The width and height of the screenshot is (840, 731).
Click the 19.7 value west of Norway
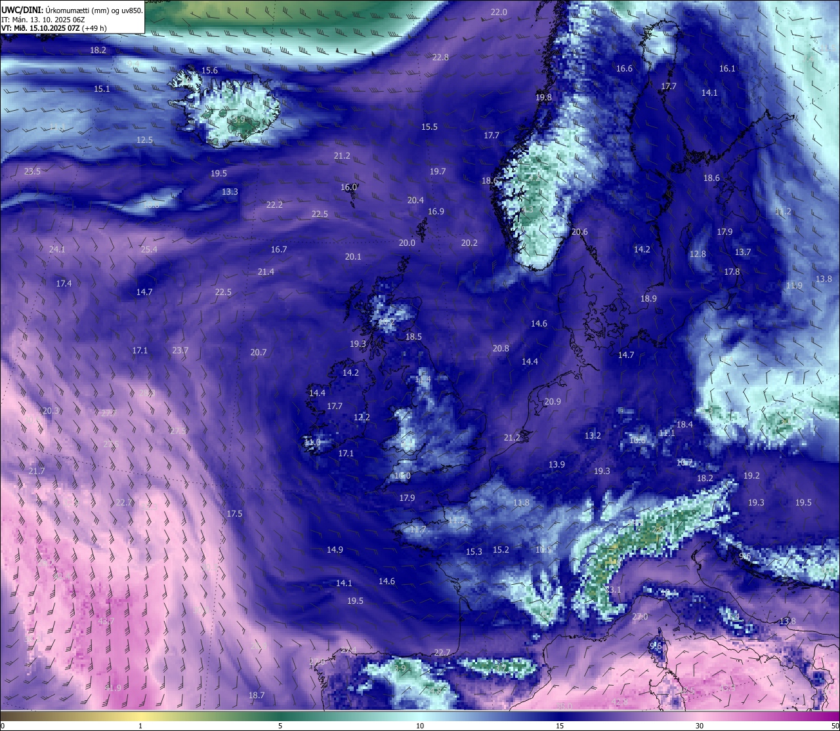tap(438, 171)
